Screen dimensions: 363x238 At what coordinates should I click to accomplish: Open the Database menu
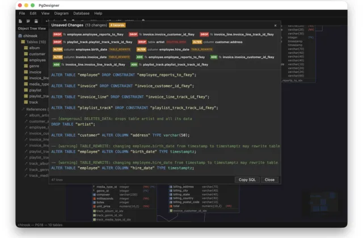pos(81,14)
